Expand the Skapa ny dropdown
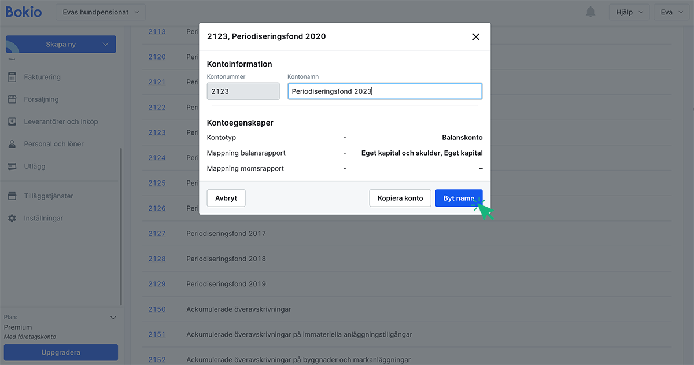694x365 pixels. pyautogui.click(x=61, y=44)
